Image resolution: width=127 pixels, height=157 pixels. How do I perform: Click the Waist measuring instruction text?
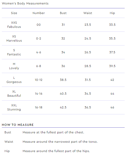coord(60,142)
